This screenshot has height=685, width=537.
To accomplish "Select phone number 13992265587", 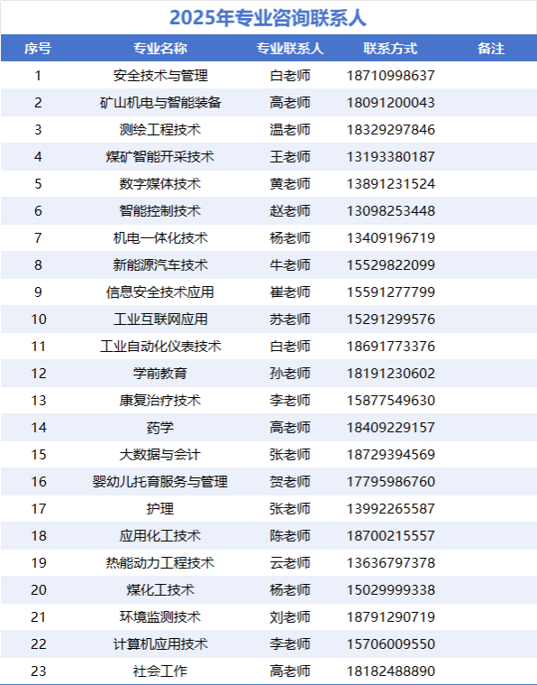I will 390,509.
